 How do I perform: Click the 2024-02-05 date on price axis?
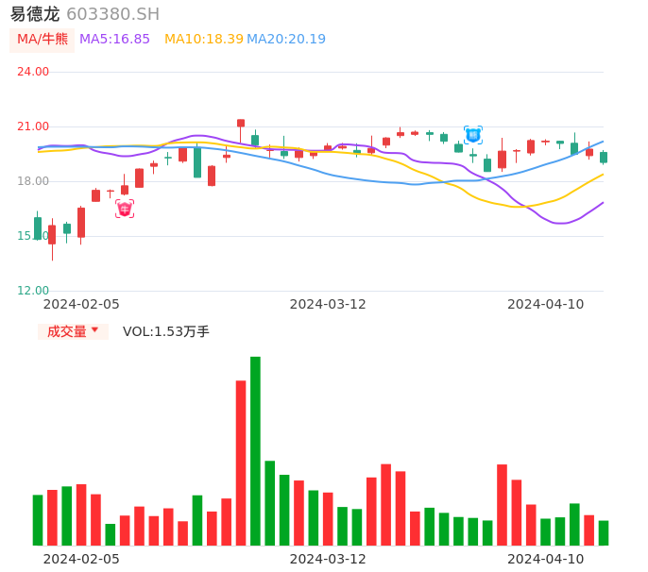pos(81,304)
